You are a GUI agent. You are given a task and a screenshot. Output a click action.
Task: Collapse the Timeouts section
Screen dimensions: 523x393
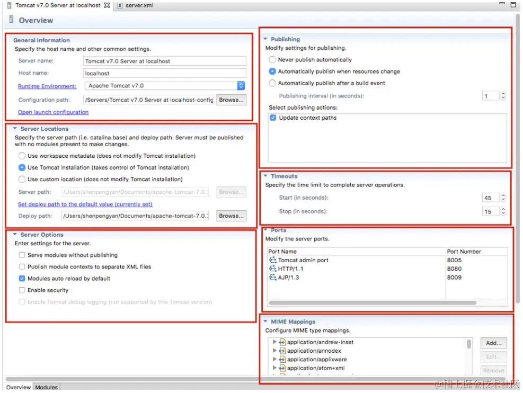tap(265, 176)
